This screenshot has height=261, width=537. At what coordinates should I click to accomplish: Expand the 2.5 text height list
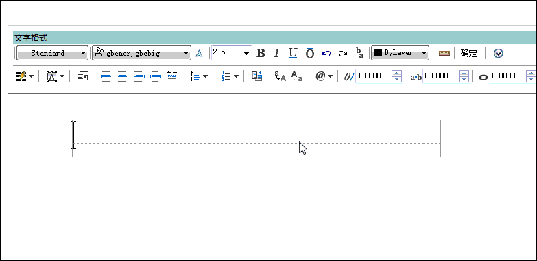pos(246,53)
